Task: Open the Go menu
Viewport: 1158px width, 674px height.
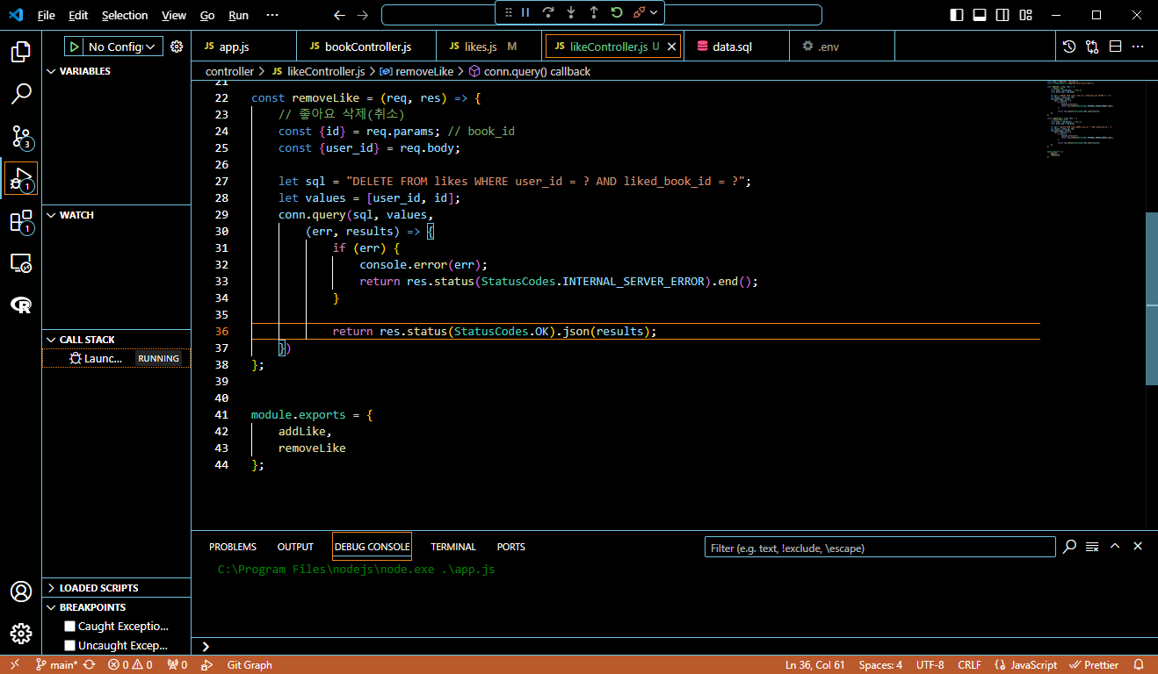Action: pyautogui.click(x=207, y=15)
